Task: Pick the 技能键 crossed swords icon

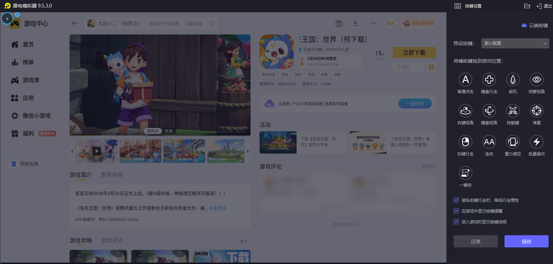Action: click(x=513, y=111)
